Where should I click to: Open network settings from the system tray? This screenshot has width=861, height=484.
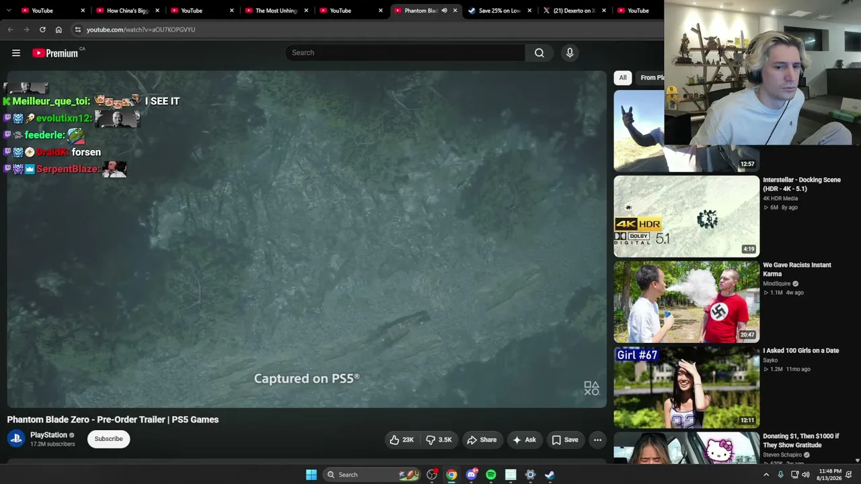(795, 475)
